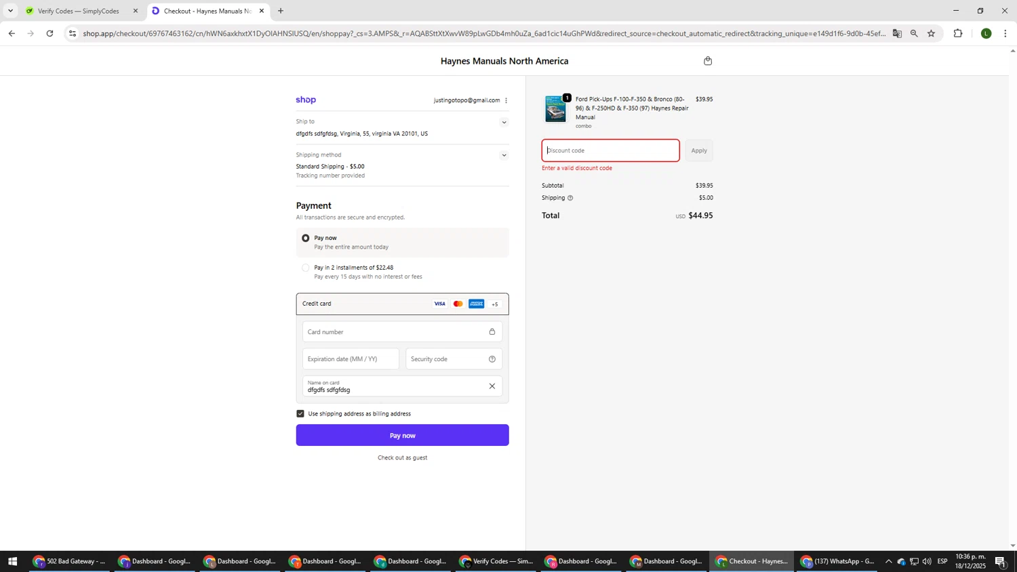This screenshot has height=572, width=1017.
Task: Click the Shipping info question icon
Action: coord(570,198)
